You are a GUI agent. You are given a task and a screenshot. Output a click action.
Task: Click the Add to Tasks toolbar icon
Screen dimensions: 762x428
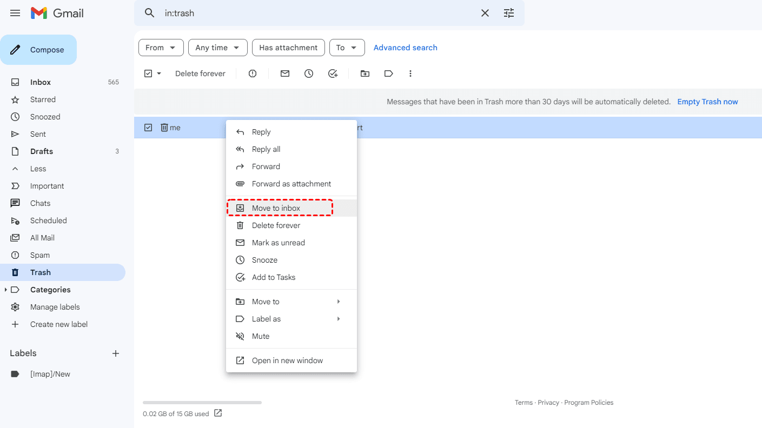click(333, 73)
